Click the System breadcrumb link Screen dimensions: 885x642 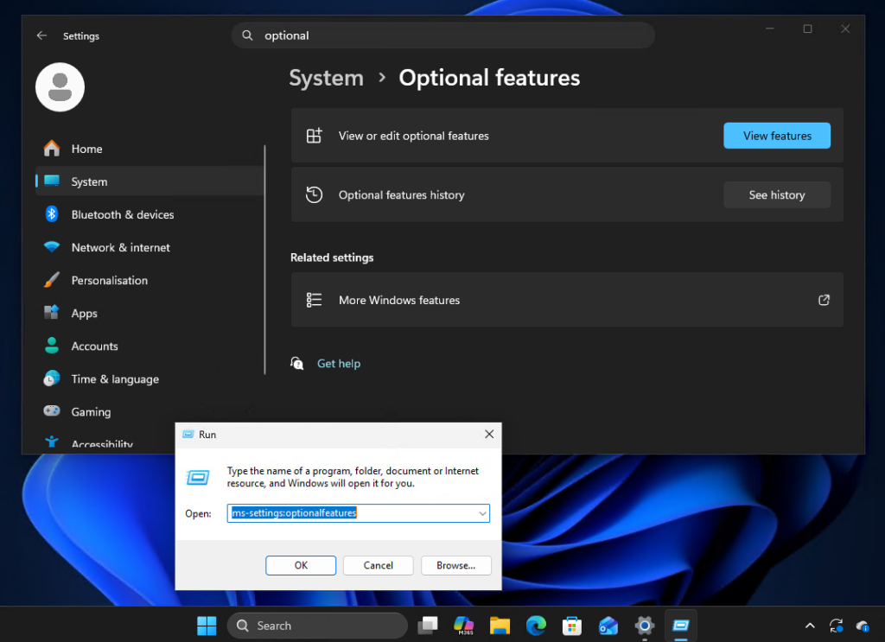click(x=326, y=78)
